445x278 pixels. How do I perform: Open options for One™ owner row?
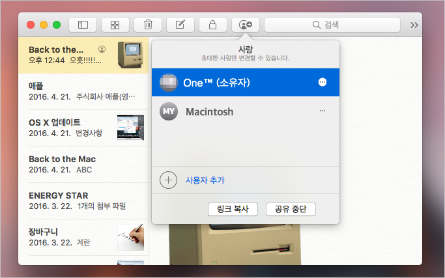[323, 82]
